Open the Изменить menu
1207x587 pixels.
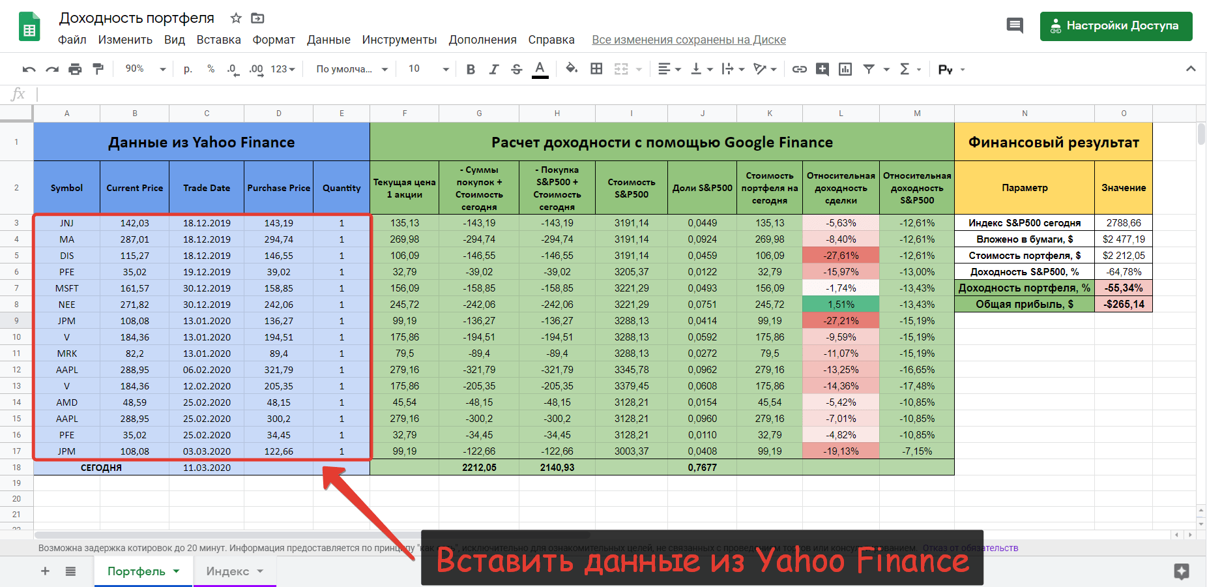pos(125,40)
